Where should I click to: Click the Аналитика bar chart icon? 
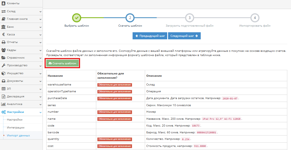4,104
